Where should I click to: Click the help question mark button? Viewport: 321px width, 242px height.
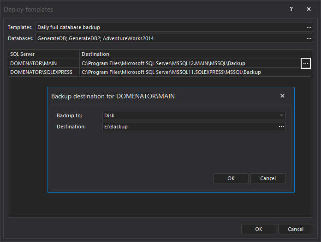click(291, 9)
